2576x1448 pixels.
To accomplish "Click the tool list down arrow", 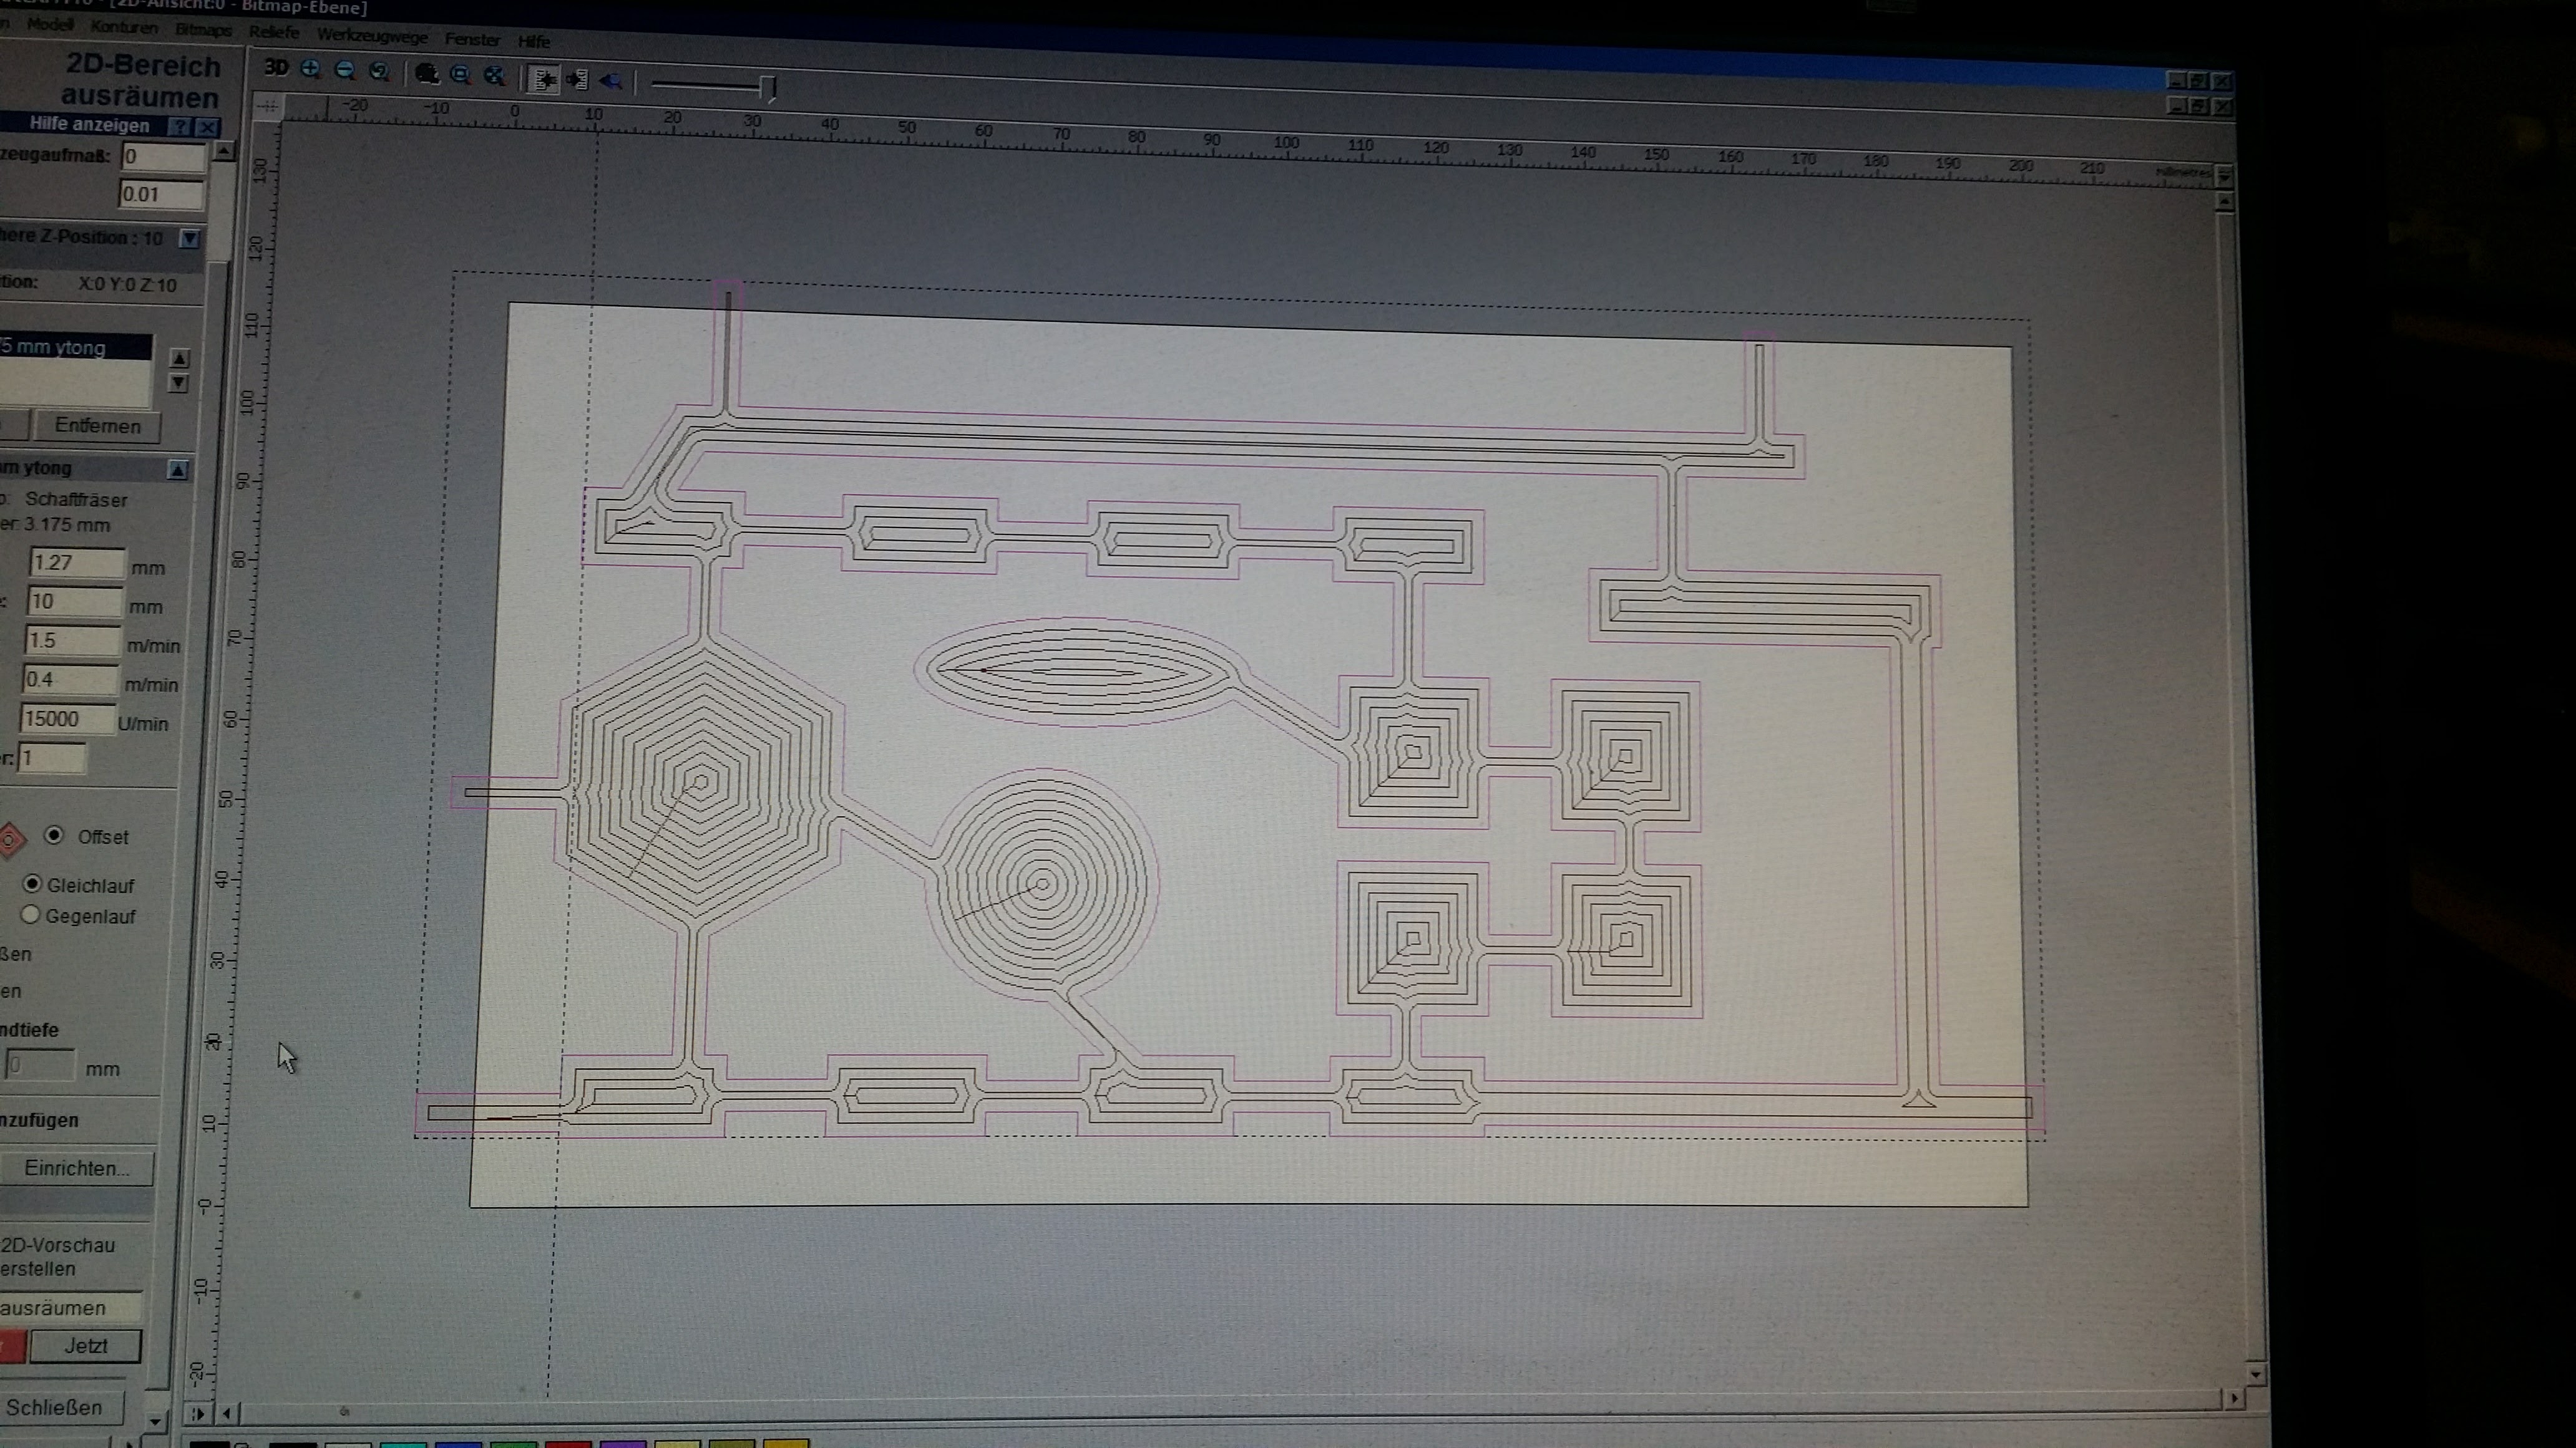I will (x=179, y=383).
